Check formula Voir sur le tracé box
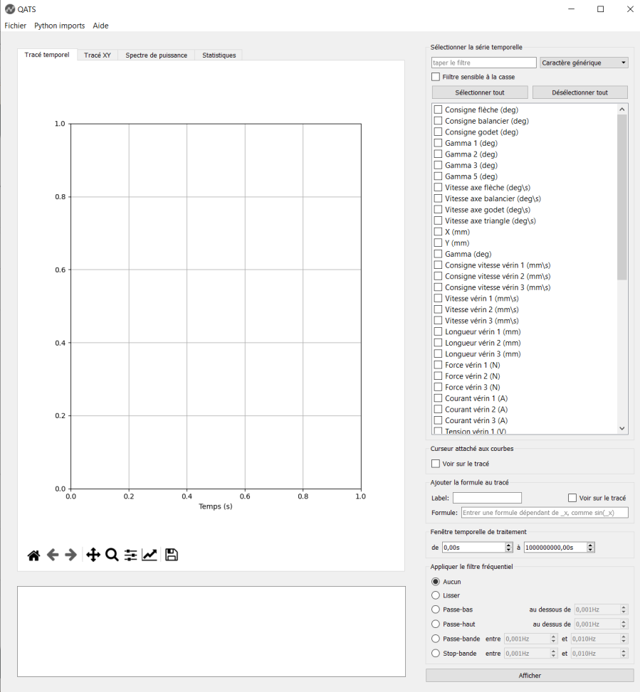This screenshot has height=692, width=640. pyautogui.click(x=572, y=498)
